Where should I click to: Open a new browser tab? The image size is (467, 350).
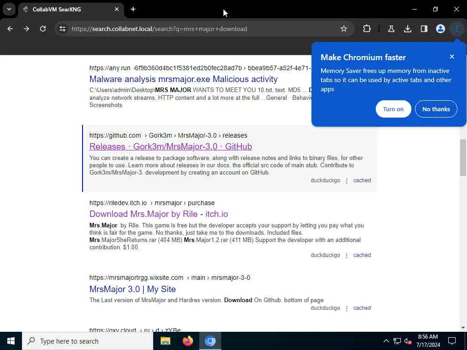[x=133, y=9]
